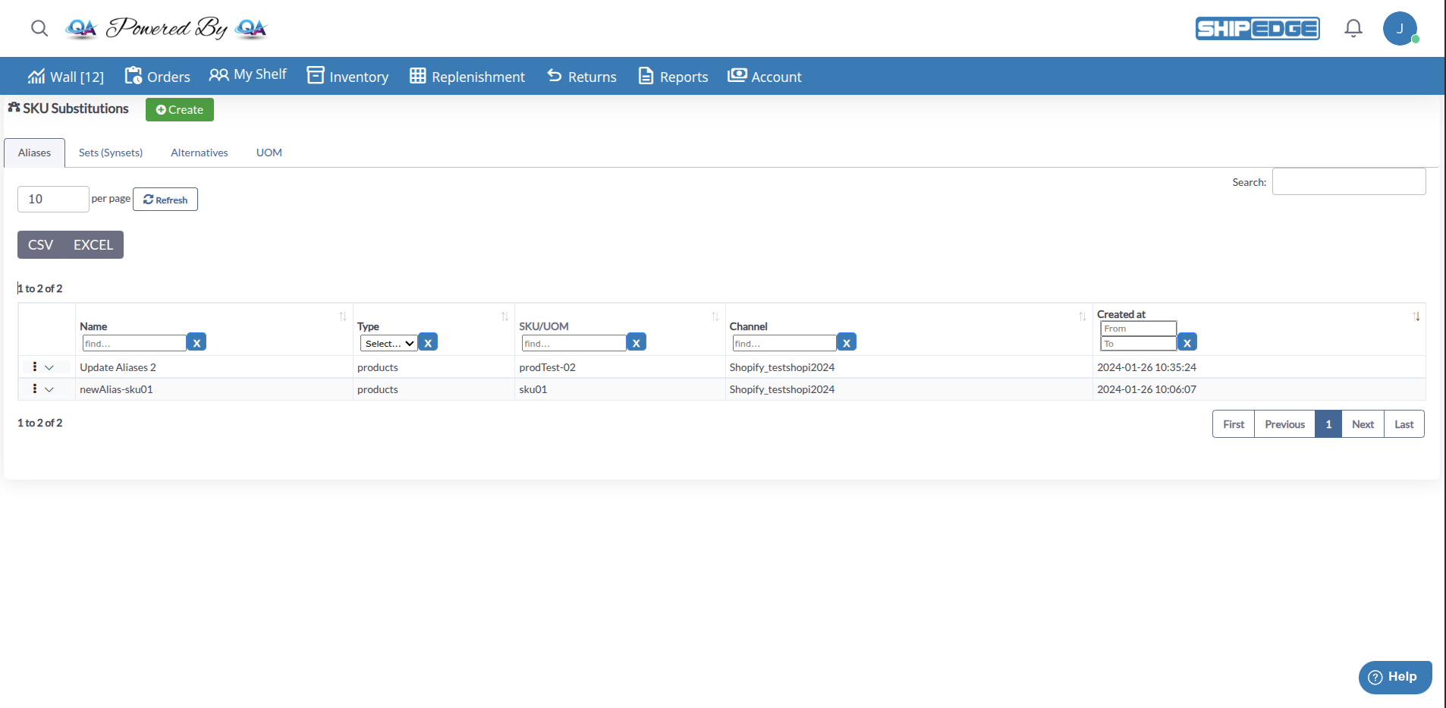Switch to the Sets (Synsets) tab

[111, 153]
